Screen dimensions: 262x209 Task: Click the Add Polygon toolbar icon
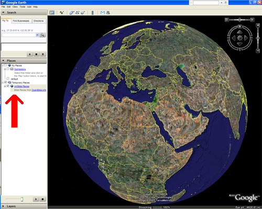point(71,13)
